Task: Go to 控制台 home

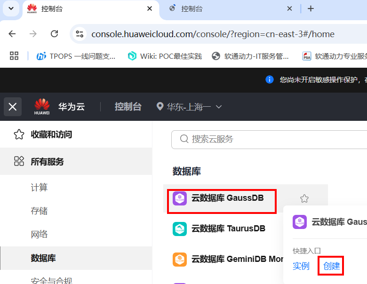Action: click(128, 107)
